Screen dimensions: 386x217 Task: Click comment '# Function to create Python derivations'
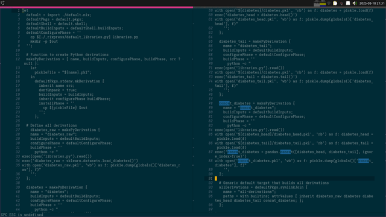[x=67, y=55]
